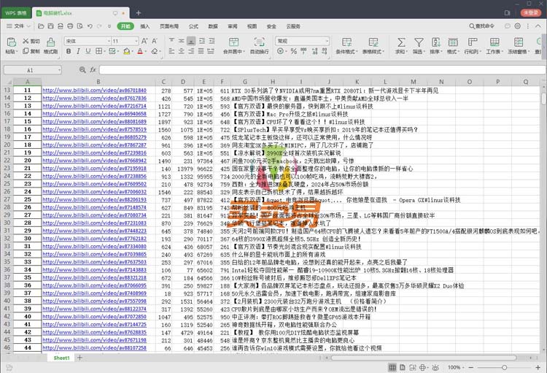Select the Sheet1 worksheet tab

(x=61, y=358)
